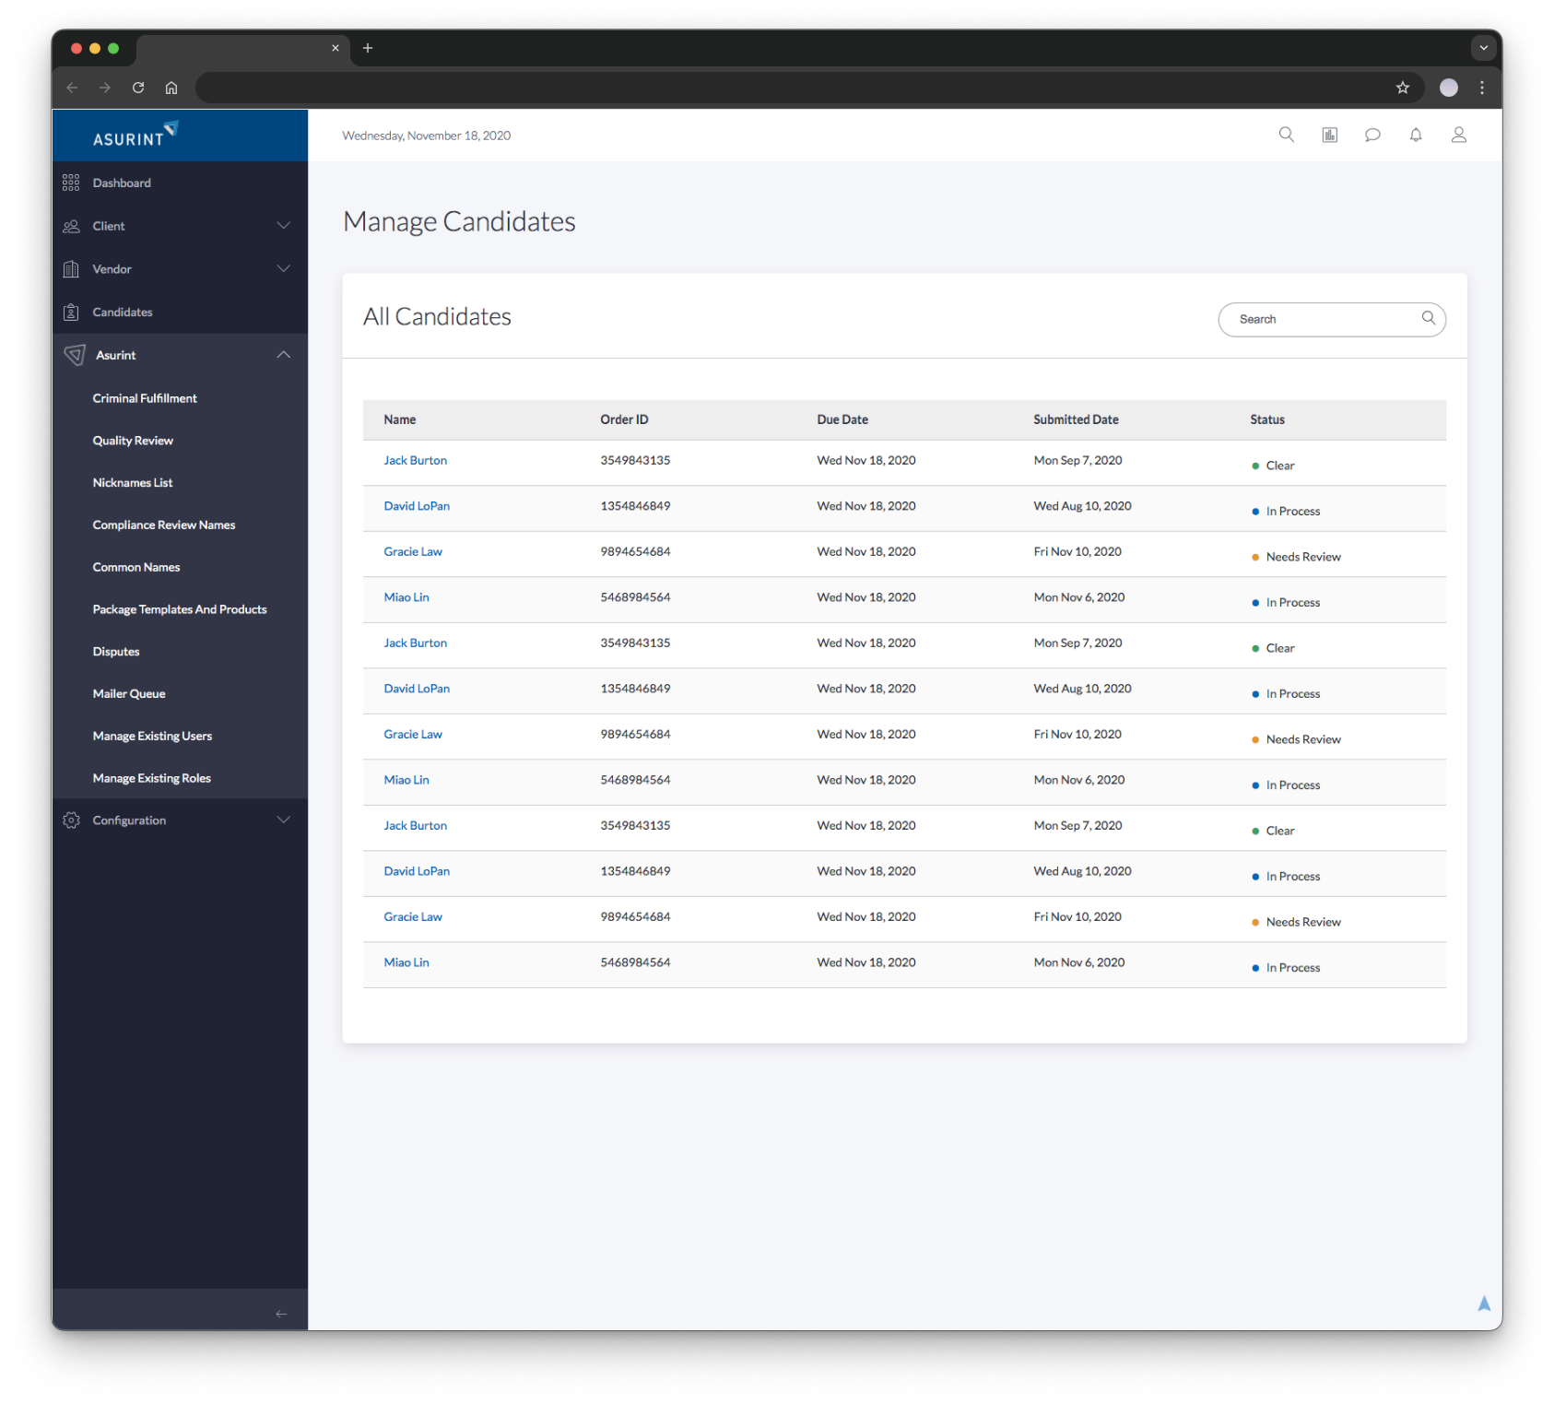The image size is (1554, 1404).
Task: Open the browser three-dot menu
Action: pos(1482,88)
